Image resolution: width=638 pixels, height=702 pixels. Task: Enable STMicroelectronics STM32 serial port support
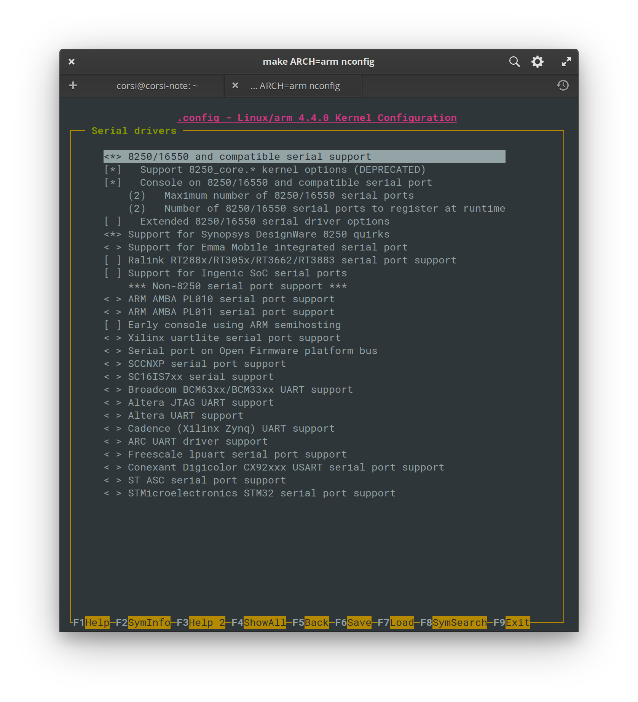click(113, 493)
